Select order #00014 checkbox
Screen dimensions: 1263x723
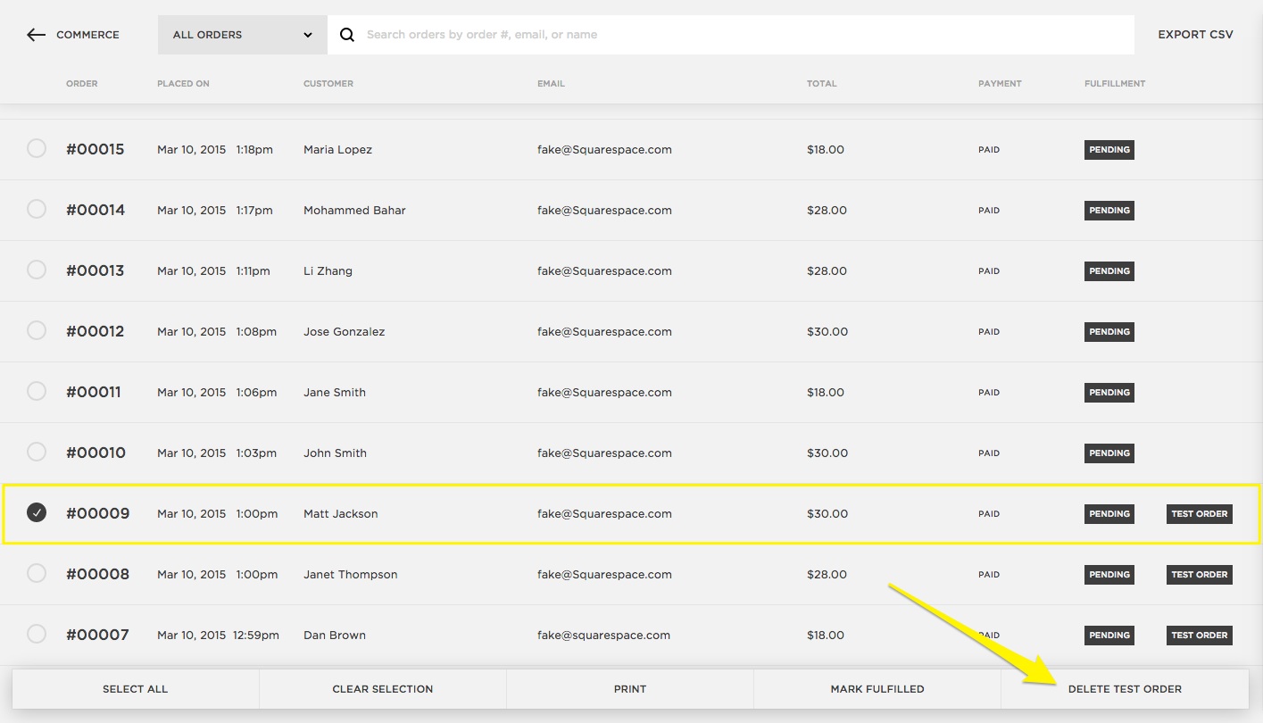(x=37, y=209)
